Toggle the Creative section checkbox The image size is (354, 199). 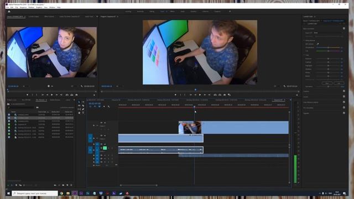pyautogui.click(x=344, y=91)
